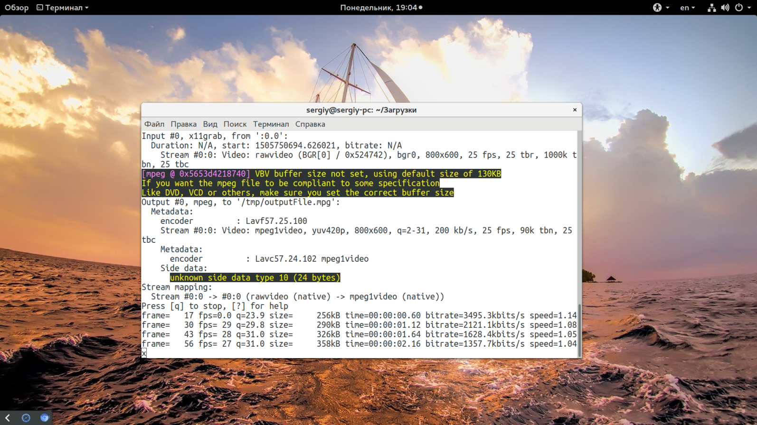The width and height of the screenshot is (757, 425).
Task: Click the terminal vertical scrollbar
Action: coord(579,330)
